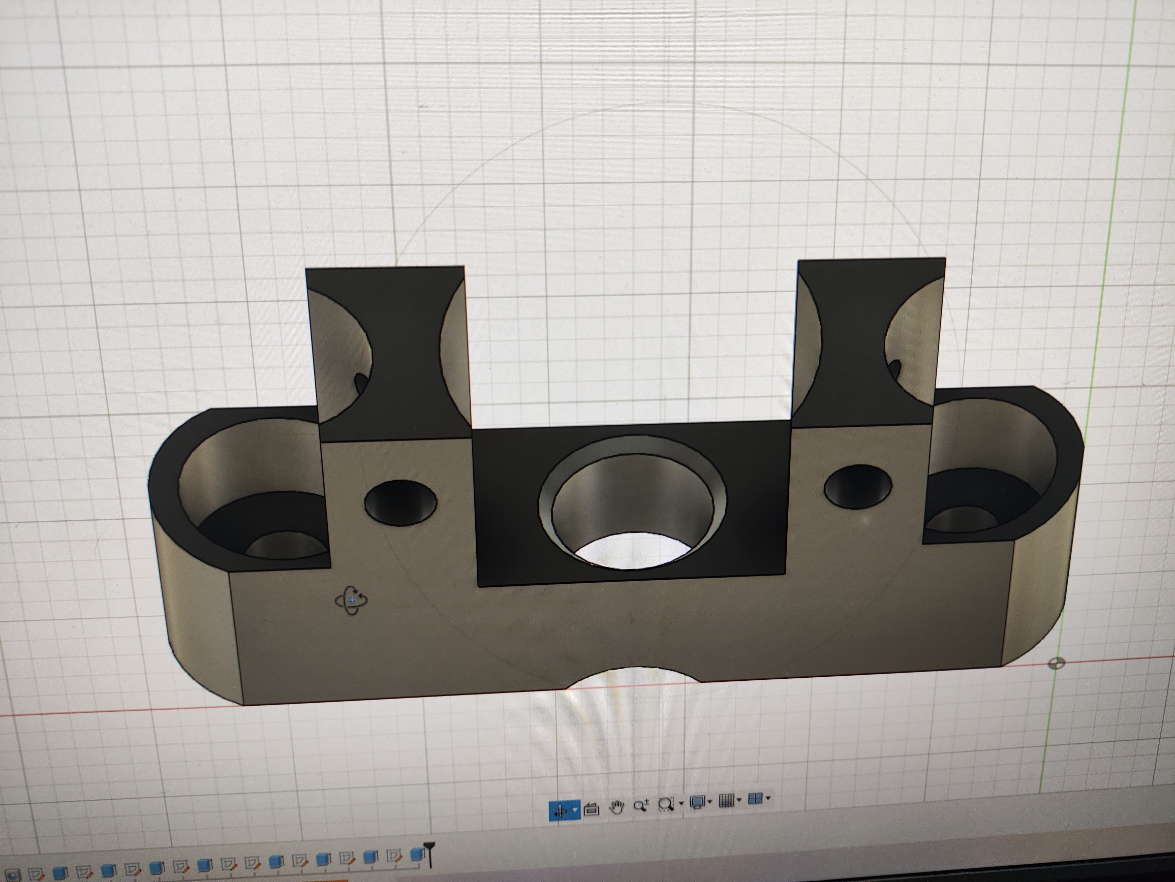This screenshot has width=1175, height=882.
Task: Select the Zoom magnifier tool
Action: tap(641, 806)
